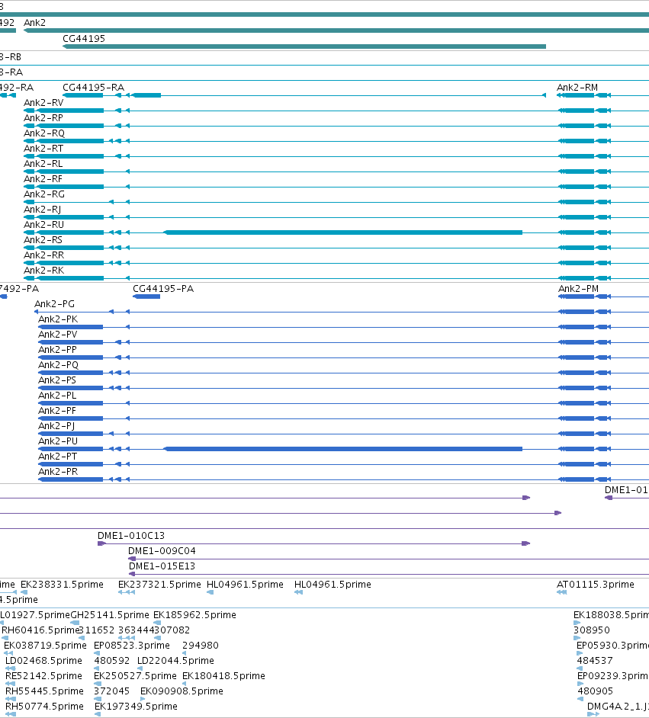Click the DME1-009C04 feature label

click(162, 550)
